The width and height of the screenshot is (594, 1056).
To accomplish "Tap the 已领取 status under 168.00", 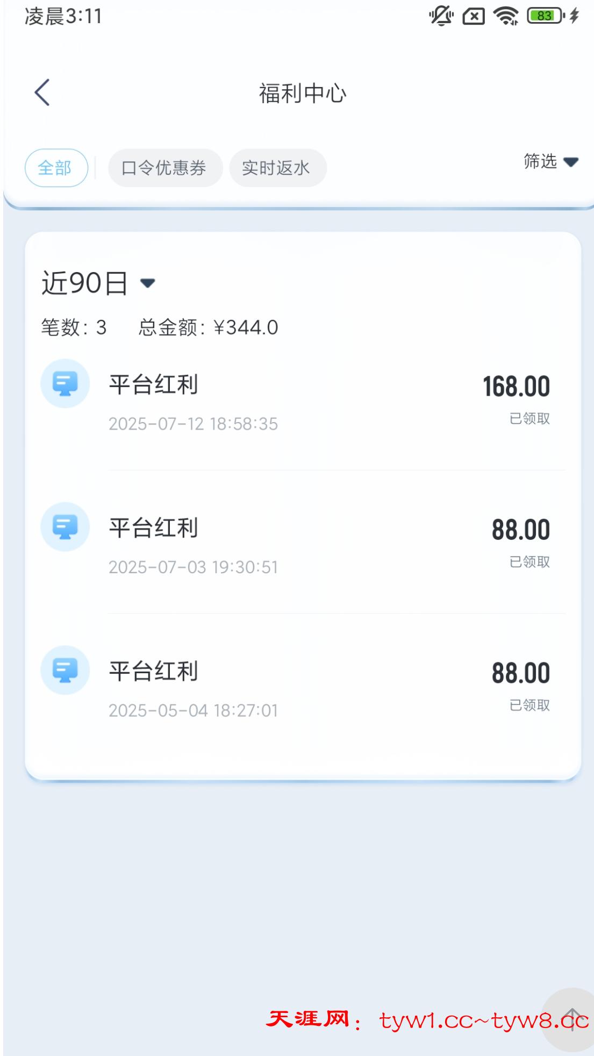I will 529,418.
